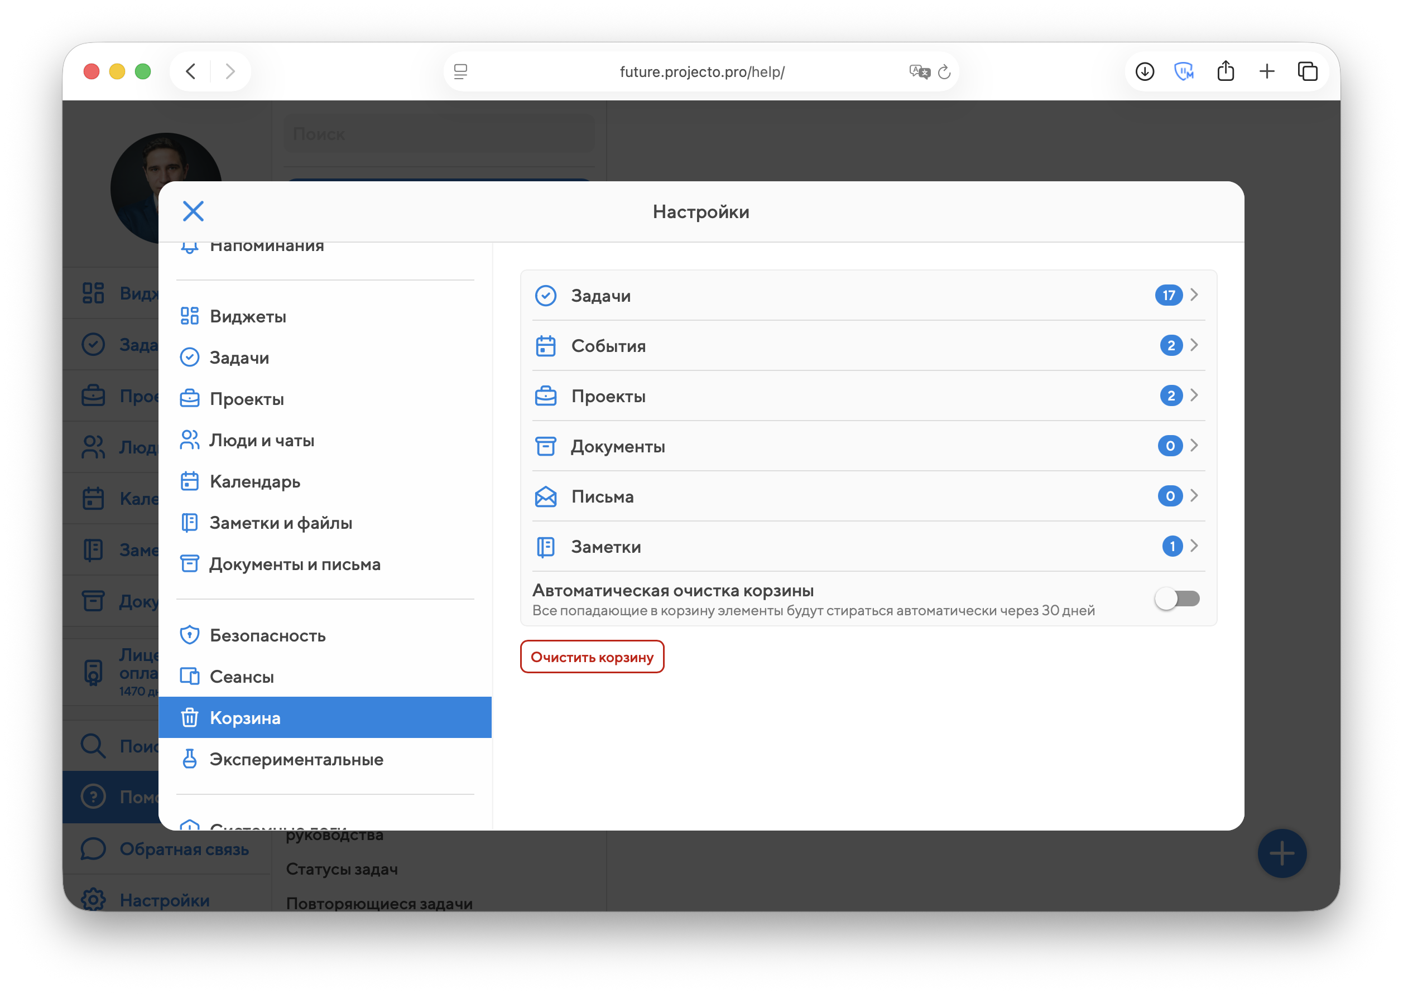Select Заметки и файлы settings item
Viewport: 1403px width, 994px height.
[281, 523]
